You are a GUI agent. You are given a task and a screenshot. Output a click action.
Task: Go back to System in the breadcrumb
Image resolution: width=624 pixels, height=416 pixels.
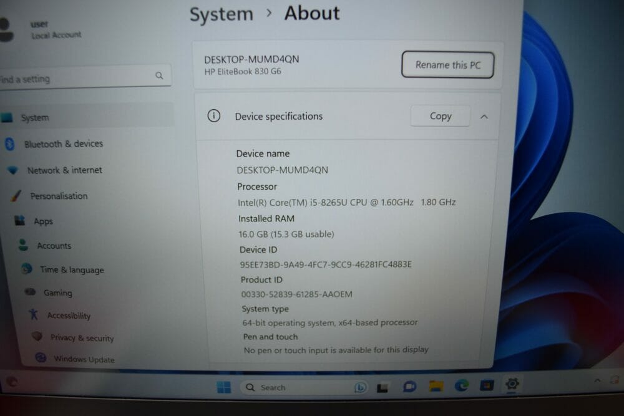pos(222,14)
